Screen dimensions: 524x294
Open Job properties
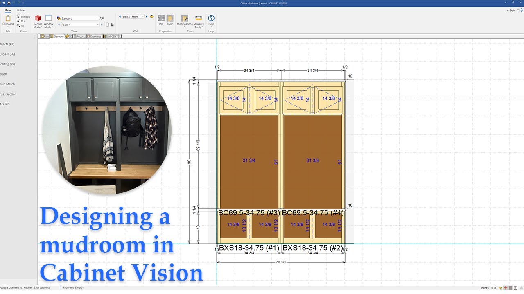coord(161,20)
